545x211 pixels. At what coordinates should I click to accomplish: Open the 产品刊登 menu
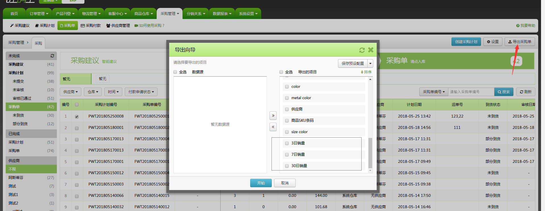pyautogui.click(x=65, y=14)
